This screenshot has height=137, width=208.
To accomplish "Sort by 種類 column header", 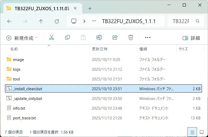I will click(x=143, y=49).
